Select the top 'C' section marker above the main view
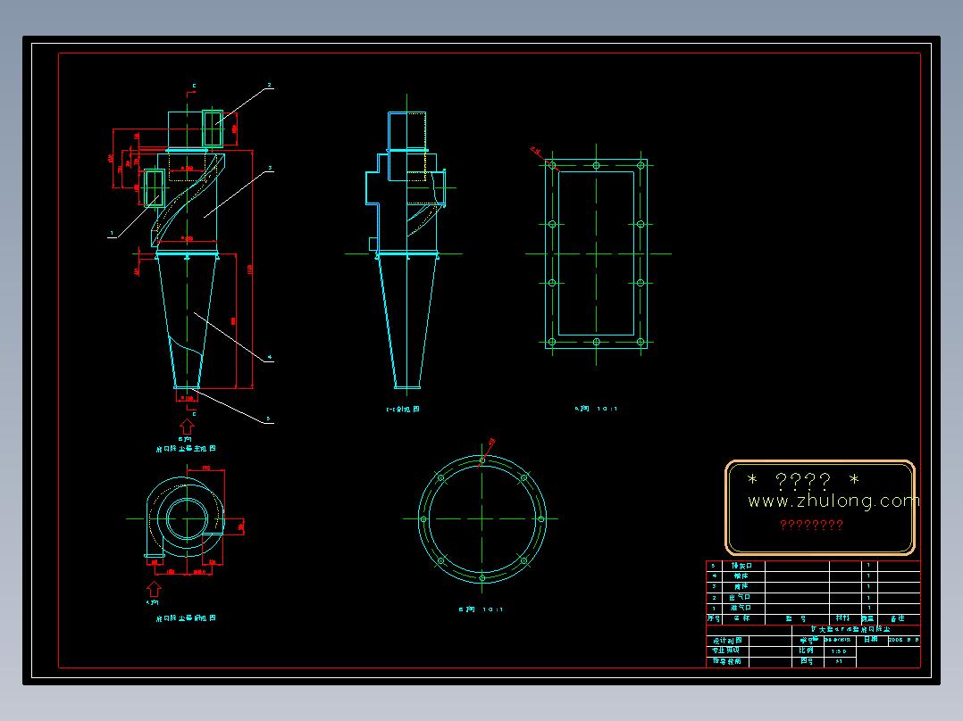The height and width of the screenshot is (721, 963). pyautogui.click(x=194, y=87)
